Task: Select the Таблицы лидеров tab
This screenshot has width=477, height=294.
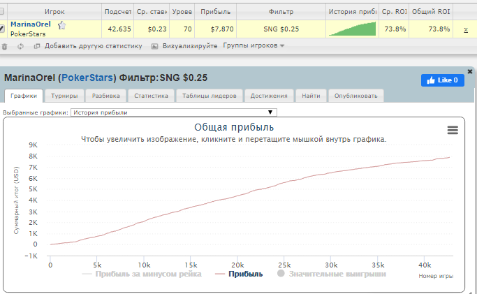Action: tap(210, 96)
